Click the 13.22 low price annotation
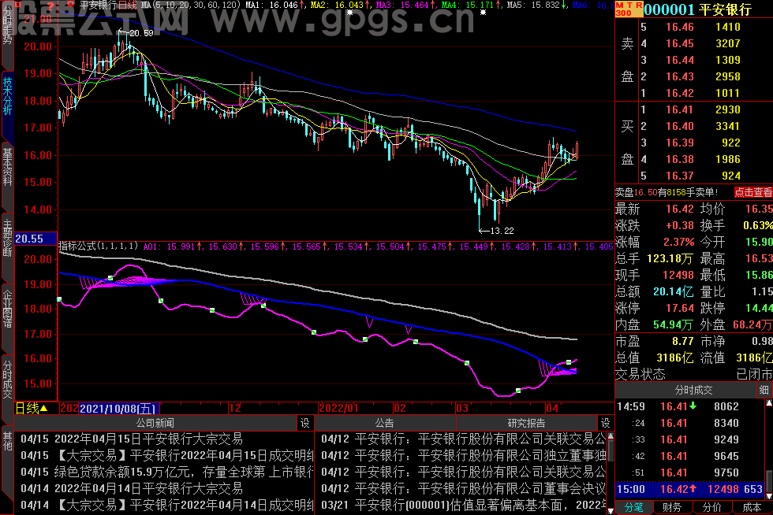 (x=502, y=231)
